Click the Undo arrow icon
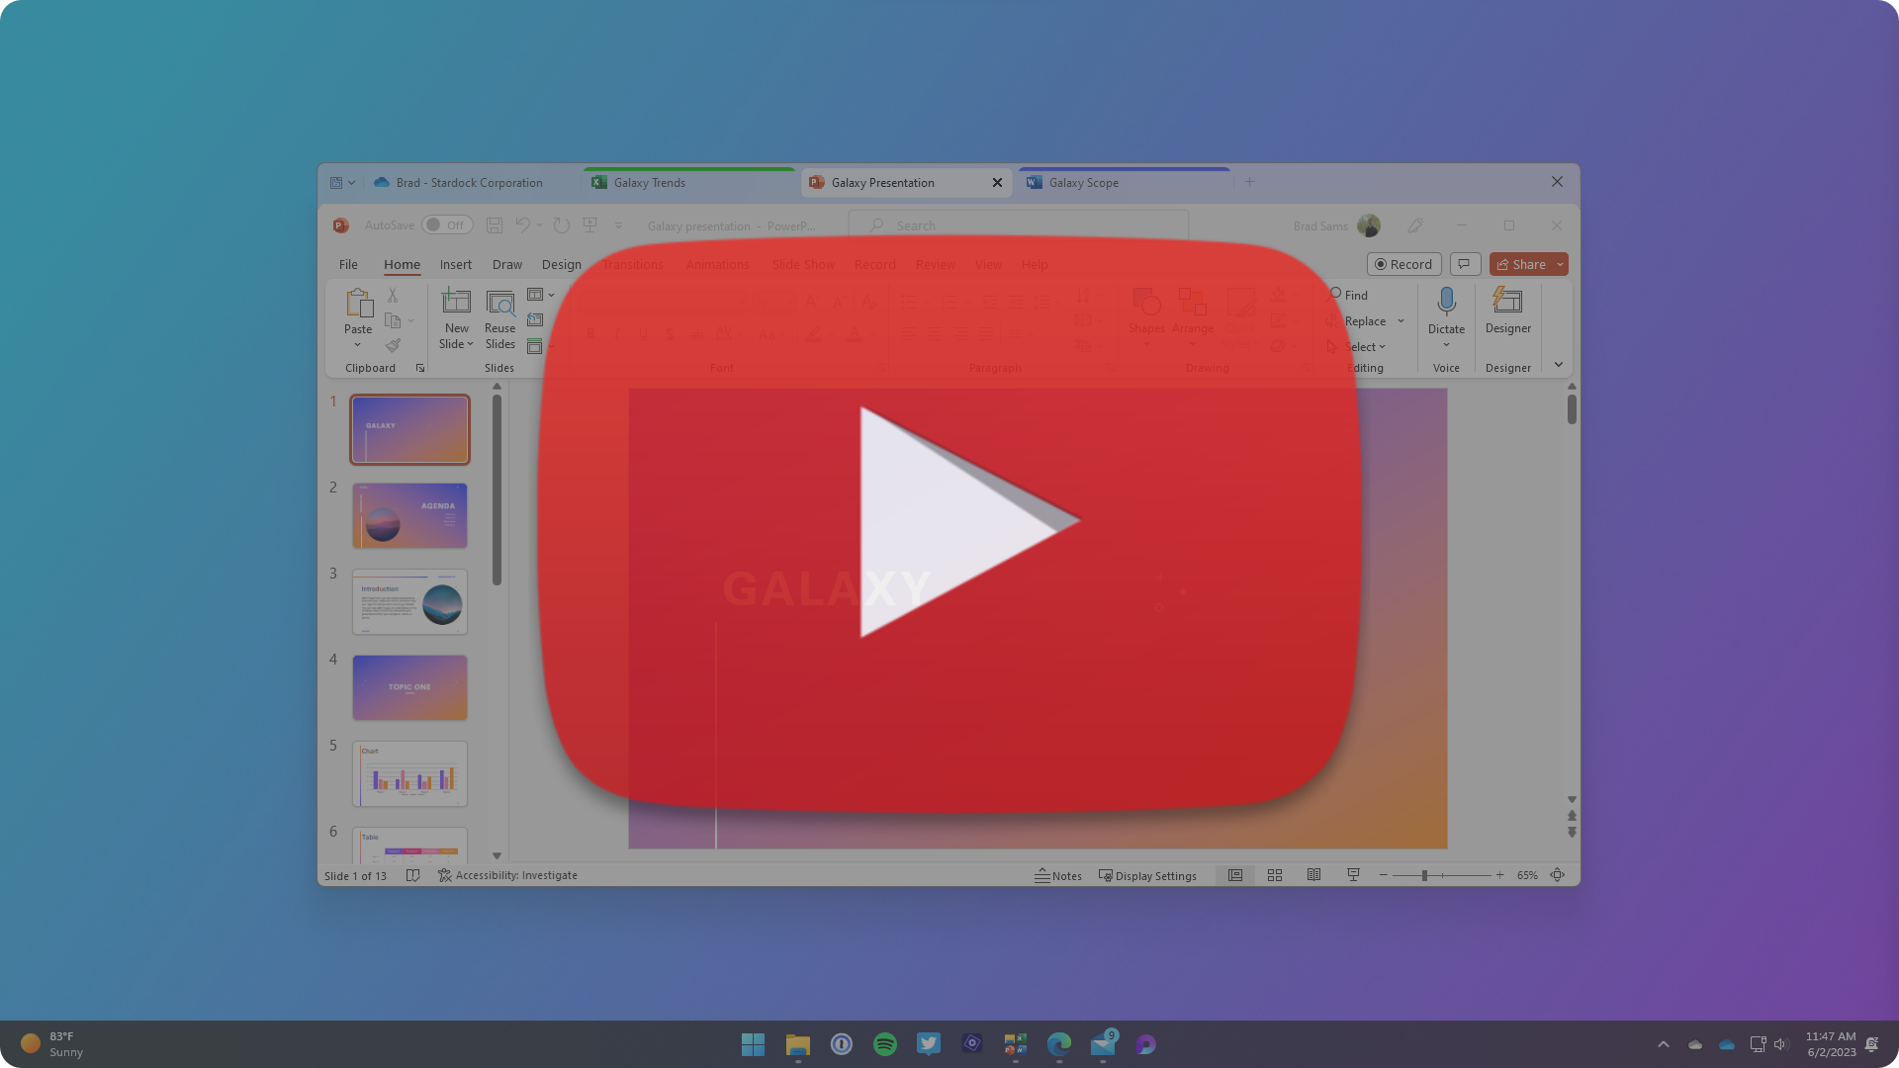The width and height of the screenshot is (1899, 1068). click(522, 225)
